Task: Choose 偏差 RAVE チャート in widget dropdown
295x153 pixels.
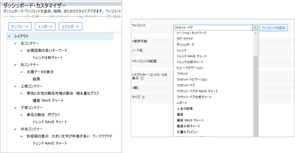Action: [x=190, y=120]
